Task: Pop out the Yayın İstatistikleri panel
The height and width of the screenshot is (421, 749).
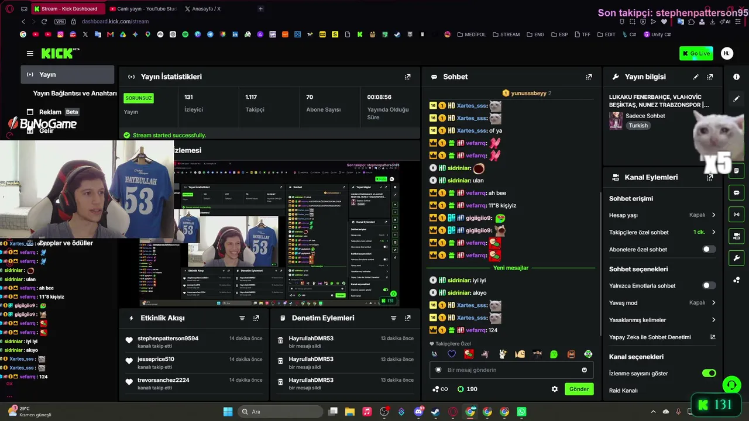Action: click(x=408, y=77)
